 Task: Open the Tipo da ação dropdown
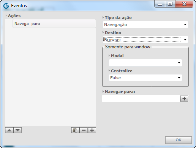tap(145, 25)
